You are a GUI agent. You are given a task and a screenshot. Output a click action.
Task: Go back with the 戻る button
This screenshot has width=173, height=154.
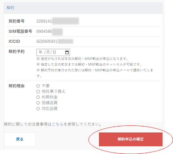tap(20, 139)
